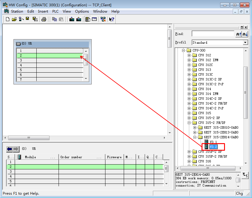Viewport: 252px width, 198px height.
Task: Expand the CPU 316 folder
Action: click(x=189, y=161)
